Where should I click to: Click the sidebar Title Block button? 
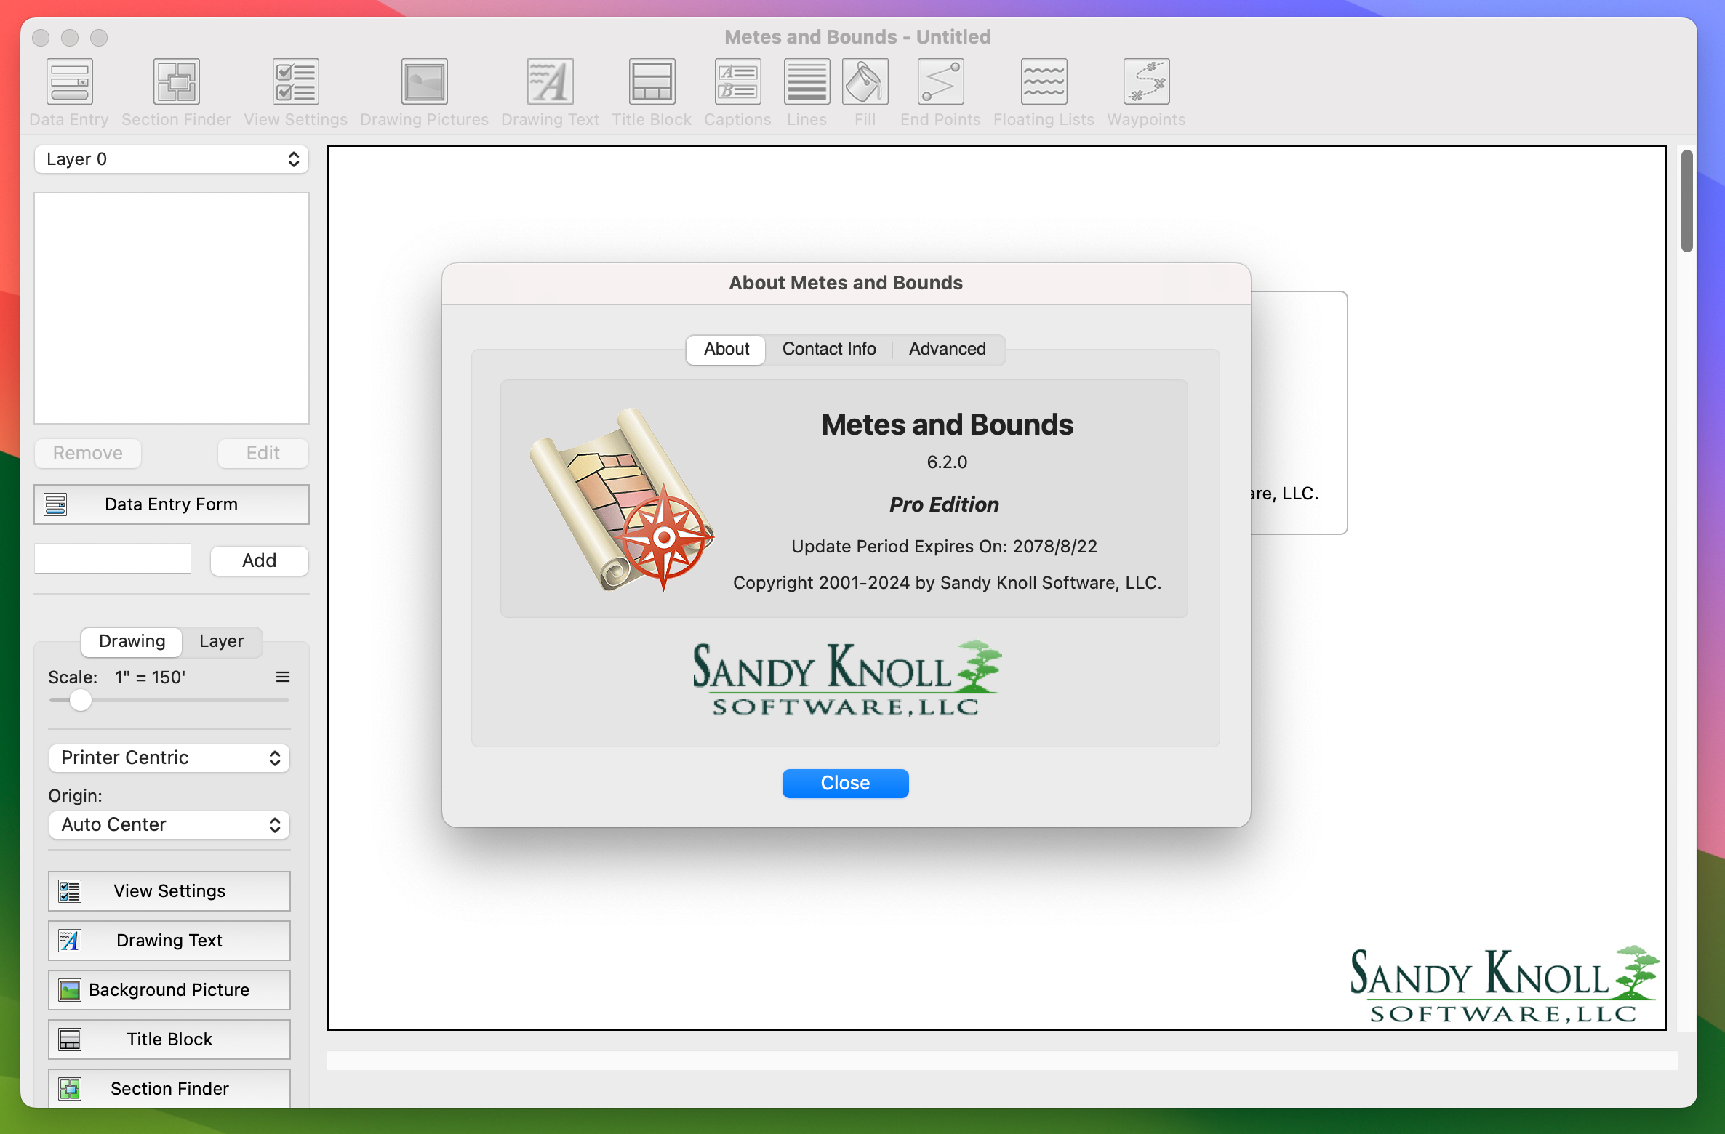pyautogui.click(x=169, y=1039)
